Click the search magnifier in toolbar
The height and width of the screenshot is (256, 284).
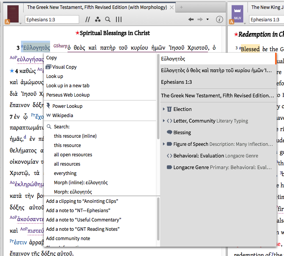point(108,19)
